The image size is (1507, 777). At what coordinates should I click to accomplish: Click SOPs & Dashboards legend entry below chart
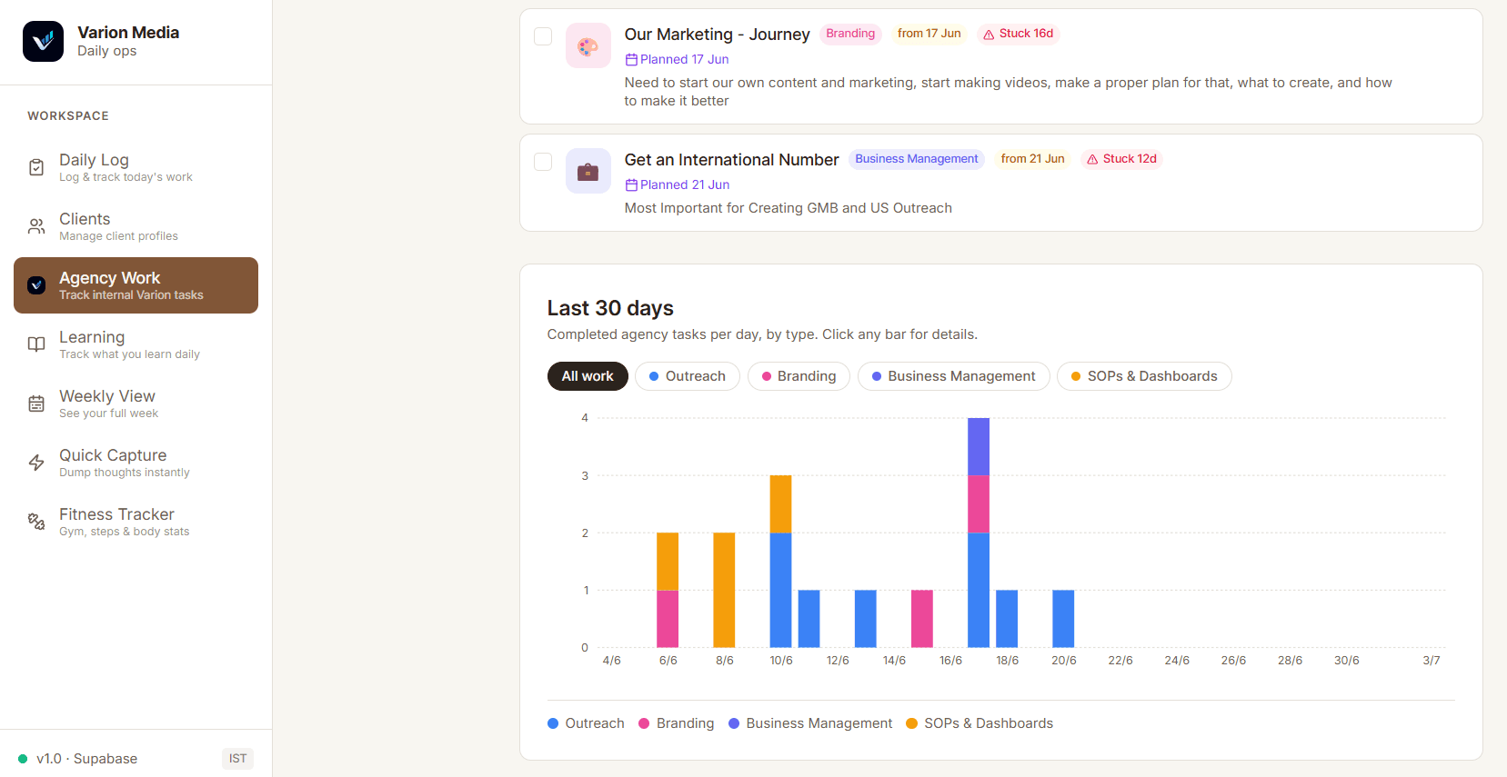pyautogui.click(x=980, y=723)
